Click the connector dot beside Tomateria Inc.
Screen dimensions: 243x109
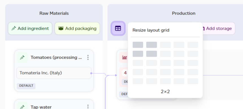point(91,73)
